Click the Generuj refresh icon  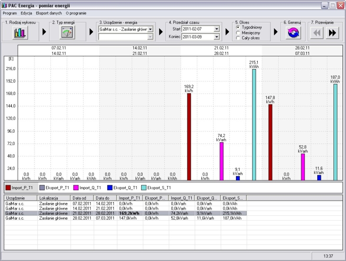point(293,33)
